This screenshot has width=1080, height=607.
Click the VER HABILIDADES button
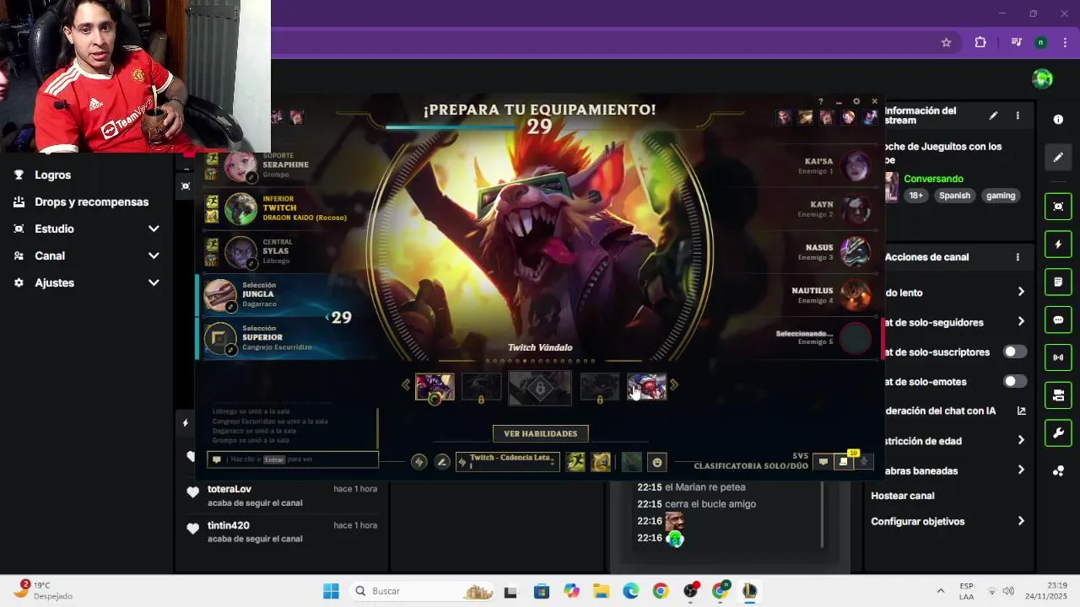click(541, 433)
